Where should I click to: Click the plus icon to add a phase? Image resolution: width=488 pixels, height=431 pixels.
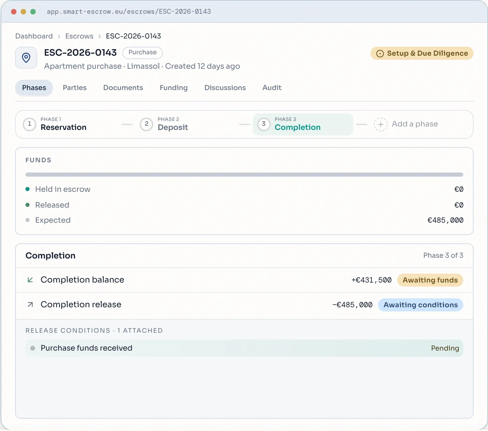pos(381,124)
